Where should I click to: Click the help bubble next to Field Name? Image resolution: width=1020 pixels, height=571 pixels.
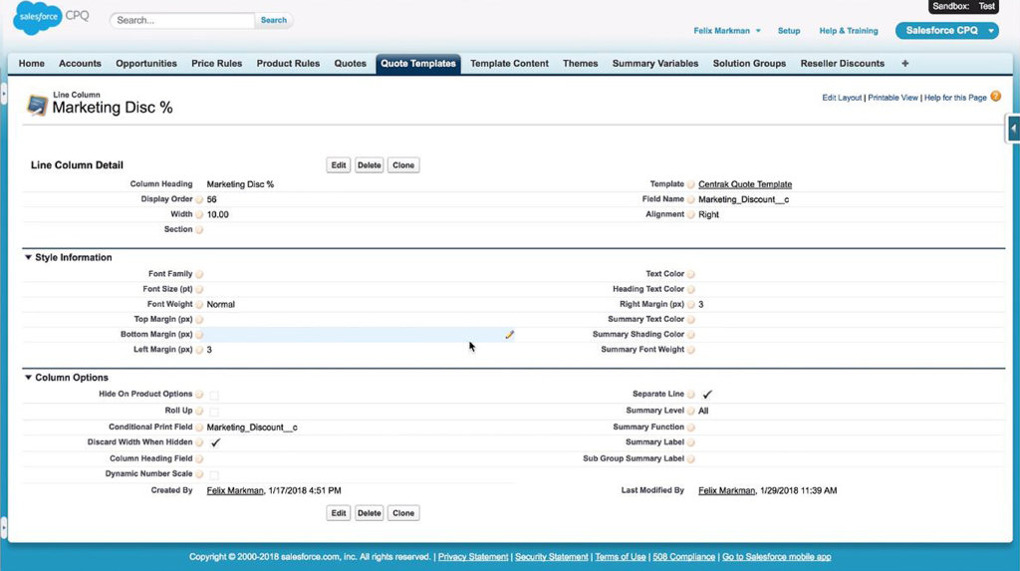[x=691, y=199]
